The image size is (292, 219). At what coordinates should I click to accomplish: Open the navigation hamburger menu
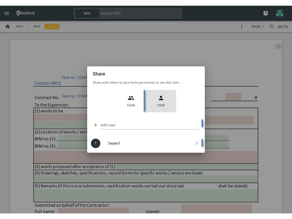point(7,13)
